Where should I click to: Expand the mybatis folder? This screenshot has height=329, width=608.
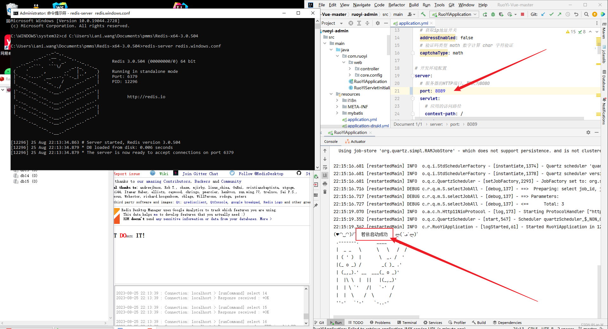click(337, 113)
